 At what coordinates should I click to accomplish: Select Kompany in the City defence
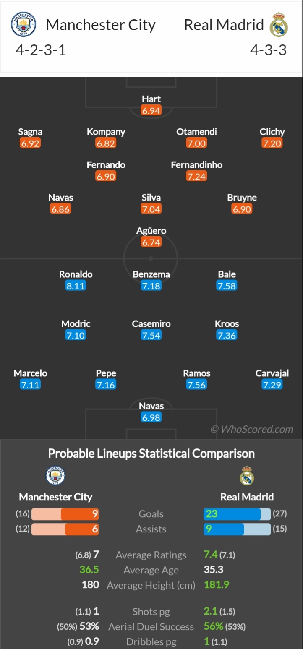(x=106, y=132)
